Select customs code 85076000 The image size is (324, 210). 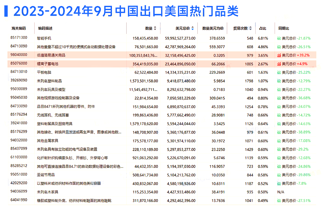tap(19, 63)
